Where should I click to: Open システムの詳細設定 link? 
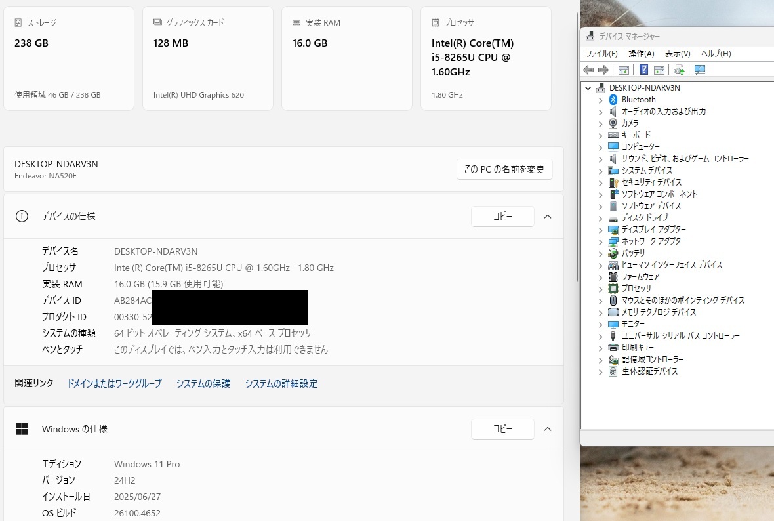(x=281, y=384)
